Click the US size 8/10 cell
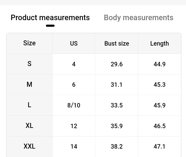Screen dimensions: 186x157 [x=74, y=105]
